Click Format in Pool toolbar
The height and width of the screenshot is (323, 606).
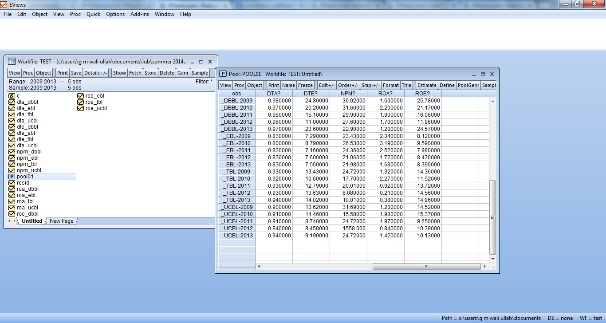pos(391,85)
